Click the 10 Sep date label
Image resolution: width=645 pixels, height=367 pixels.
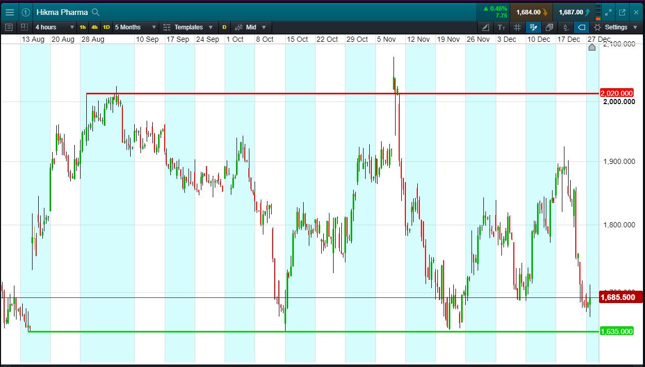(147, 39)
